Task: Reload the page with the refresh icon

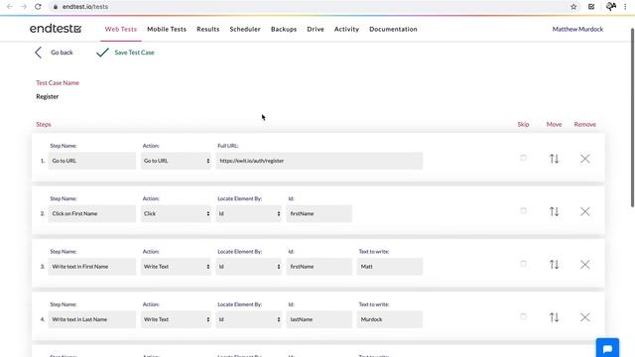Action: click(38, 7)
